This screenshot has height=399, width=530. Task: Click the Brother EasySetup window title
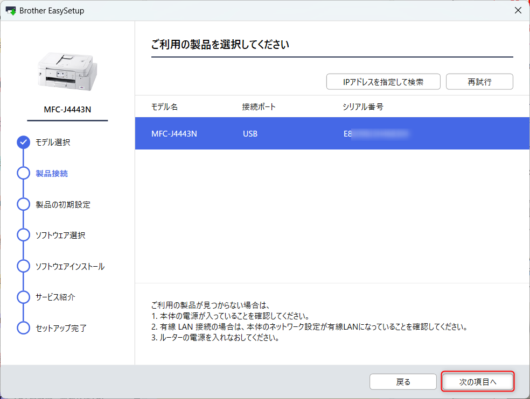click(52, 10)
